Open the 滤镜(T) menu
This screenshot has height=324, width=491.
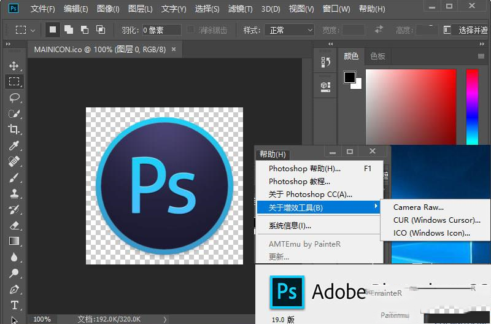click(x=240, y=9)
